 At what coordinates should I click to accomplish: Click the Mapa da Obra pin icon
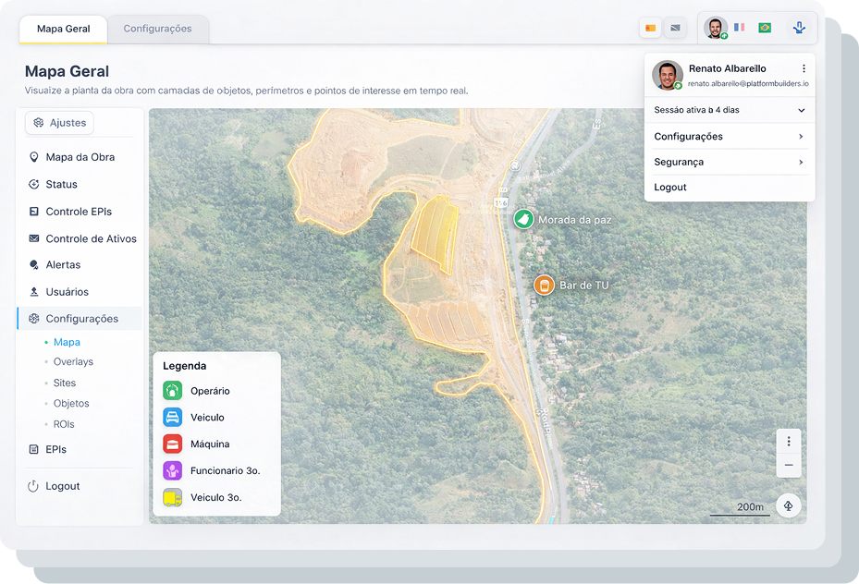coord(34,157)
